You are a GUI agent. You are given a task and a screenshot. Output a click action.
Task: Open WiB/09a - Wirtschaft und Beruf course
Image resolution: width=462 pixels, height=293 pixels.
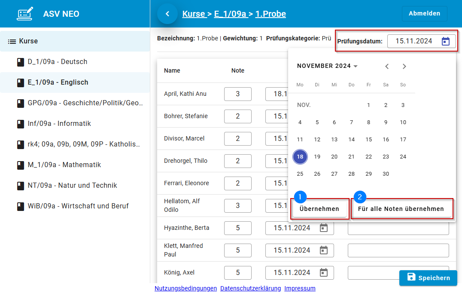click(x=75, y=206)
